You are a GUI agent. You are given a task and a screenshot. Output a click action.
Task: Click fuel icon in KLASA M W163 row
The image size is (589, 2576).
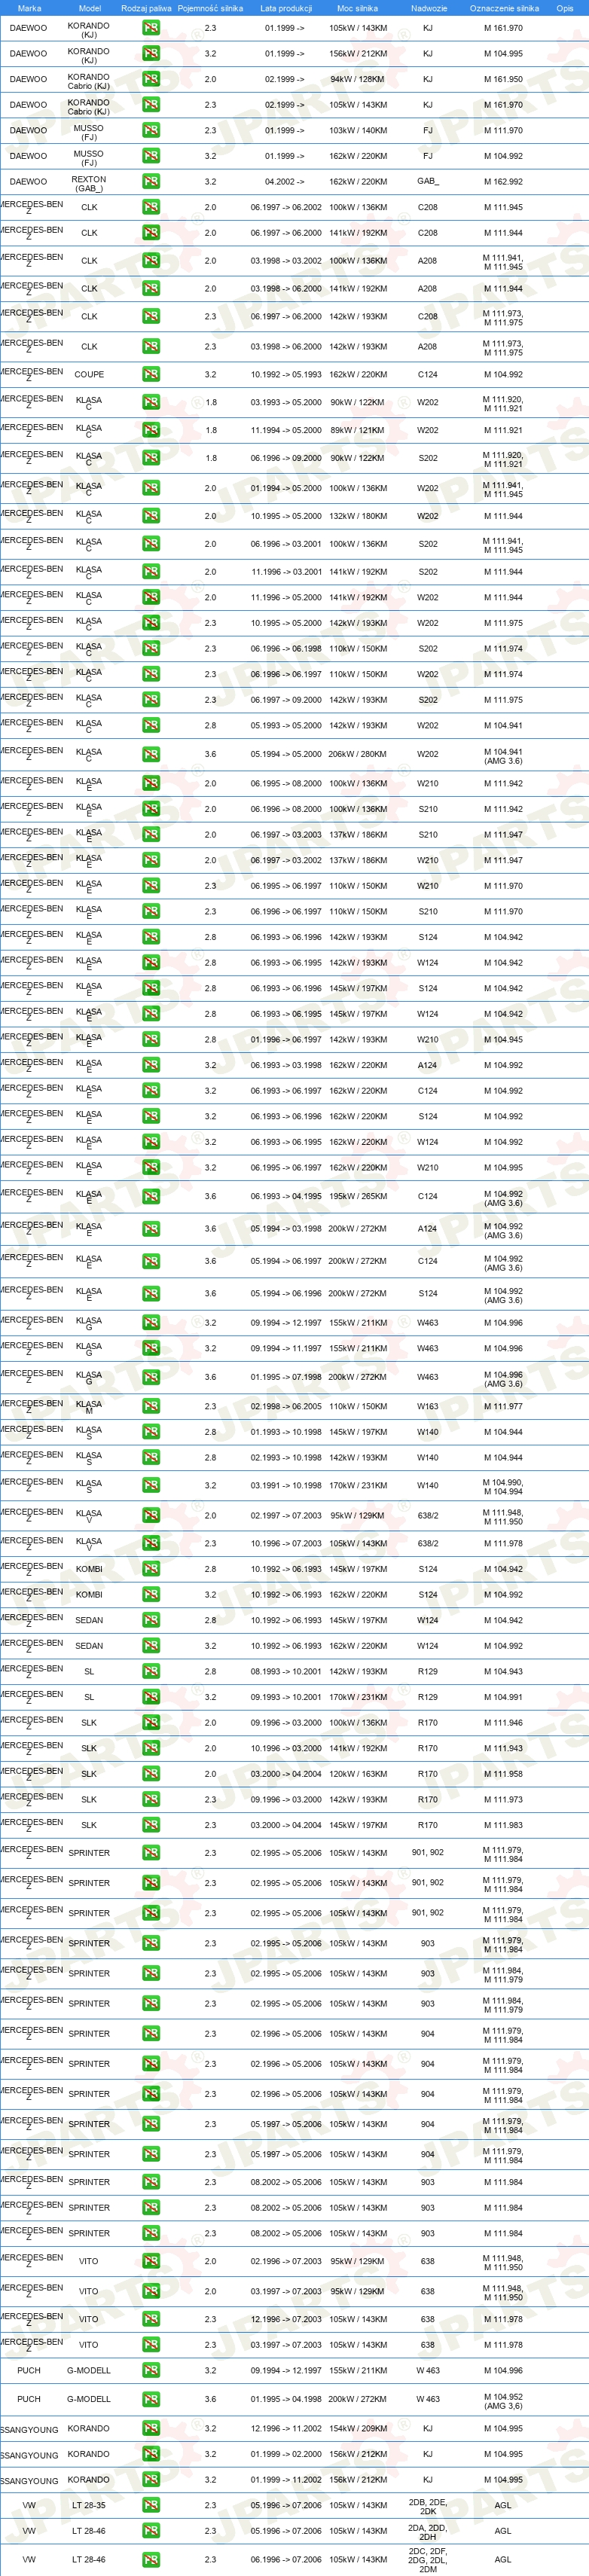pos(151,1407)
